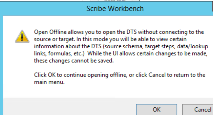This screenshot has height=115, width=213.
Task: Select the 'source or target' message line
Action: click(x=110, y=39)
